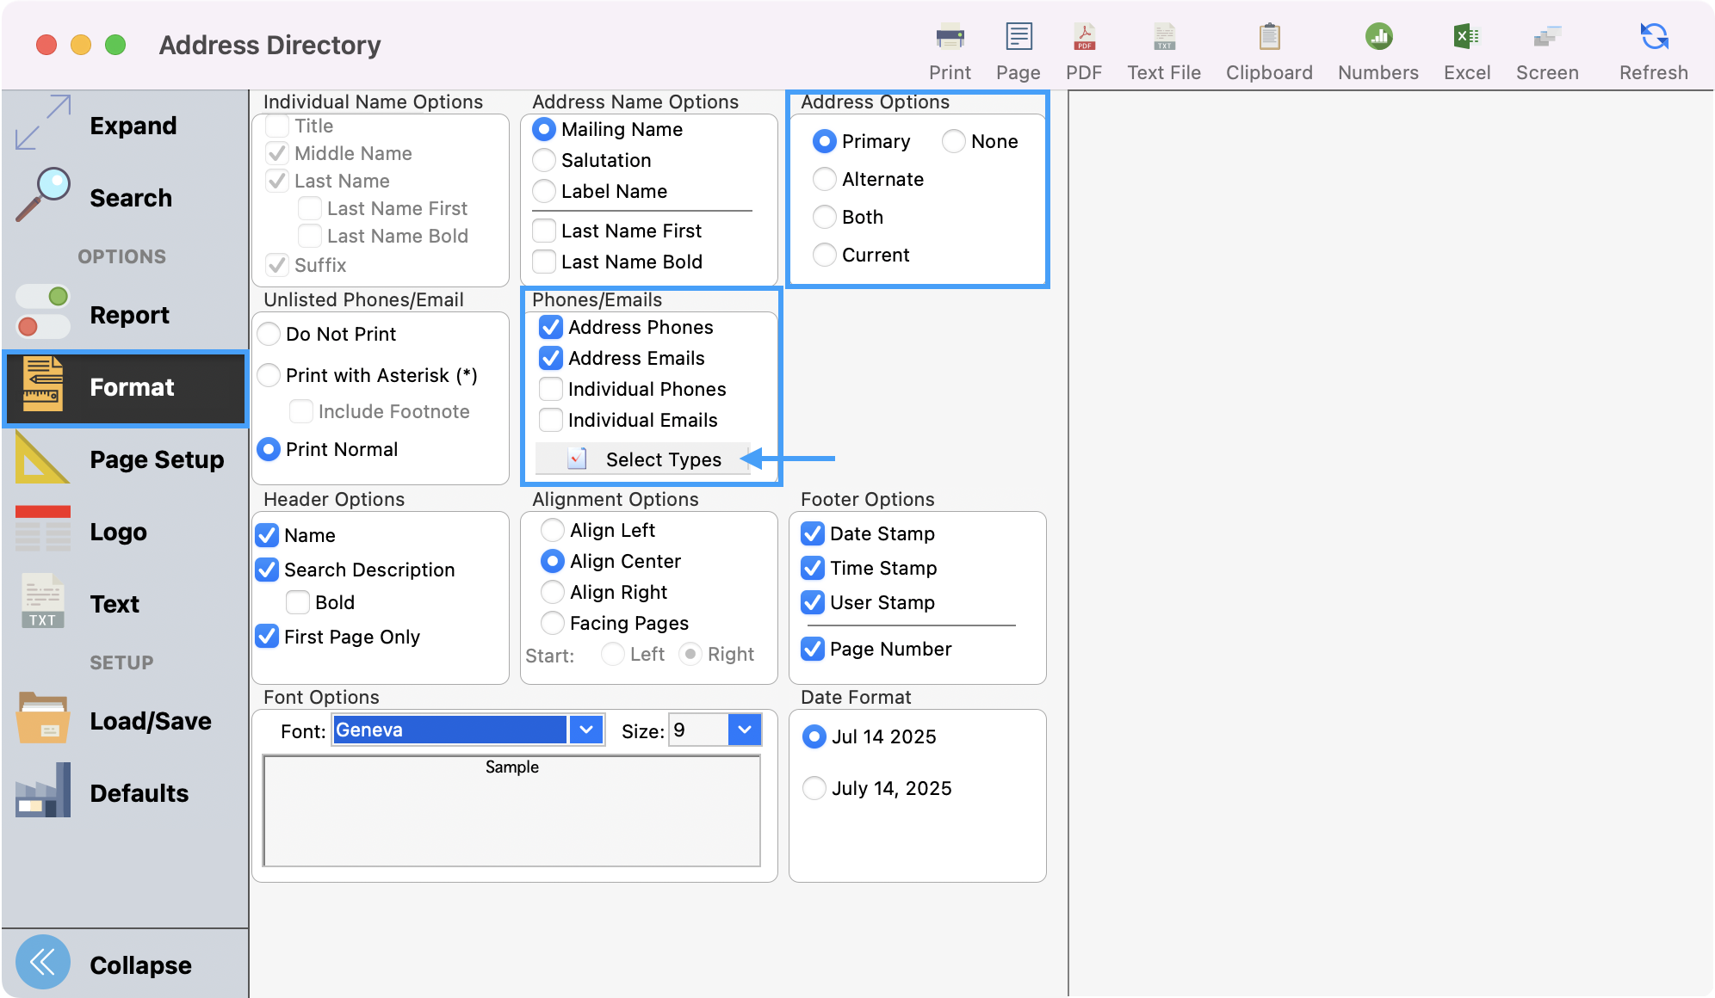Open report in Numbers
Screen dimensions: 1715x998
[1377, 47]
